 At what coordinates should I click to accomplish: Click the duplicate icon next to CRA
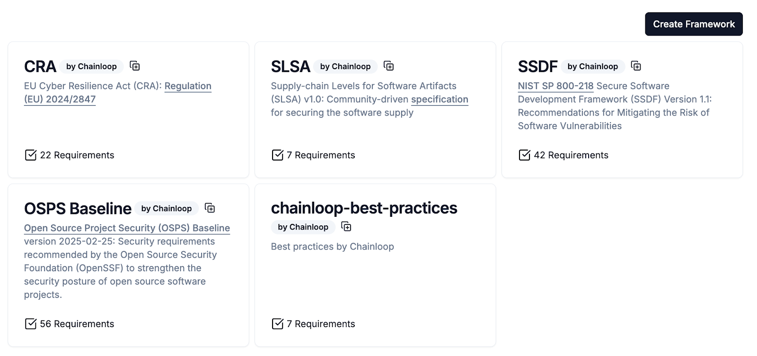(x=135, y=66)
